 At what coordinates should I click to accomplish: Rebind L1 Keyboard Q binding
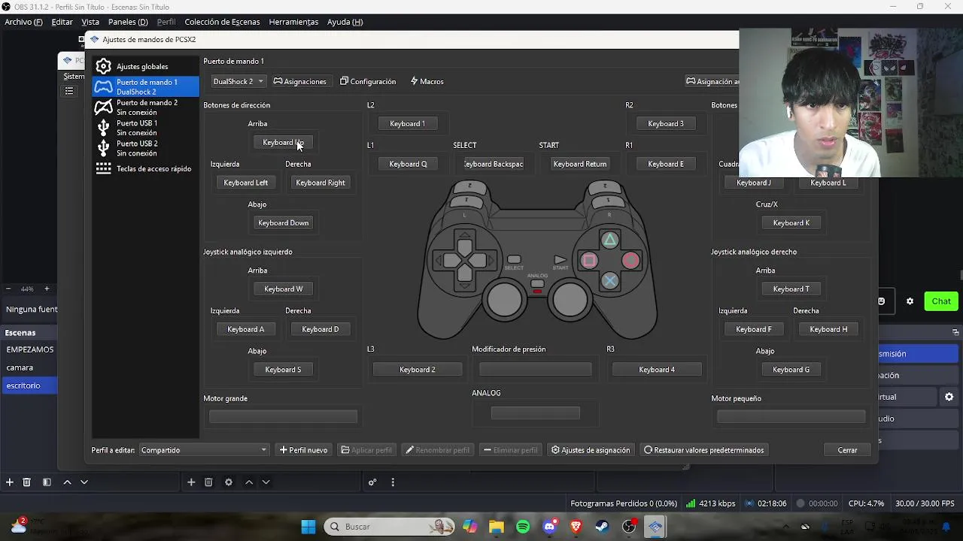pyautogui.click(x=407, y=164)
